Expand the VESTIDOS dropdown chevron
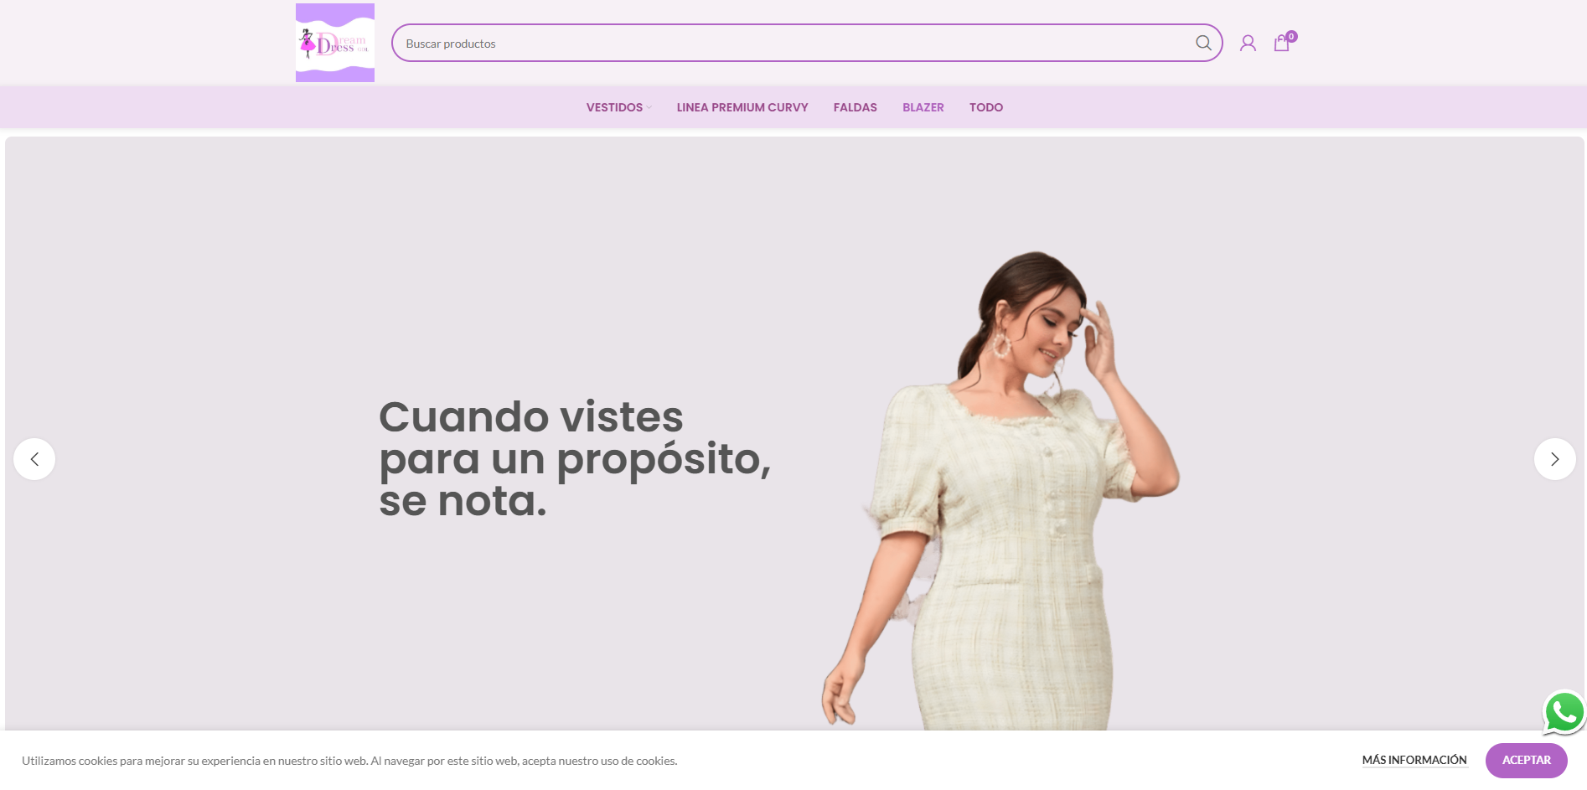Viewport: 1587px width, 790px height. tap(649, 107)
